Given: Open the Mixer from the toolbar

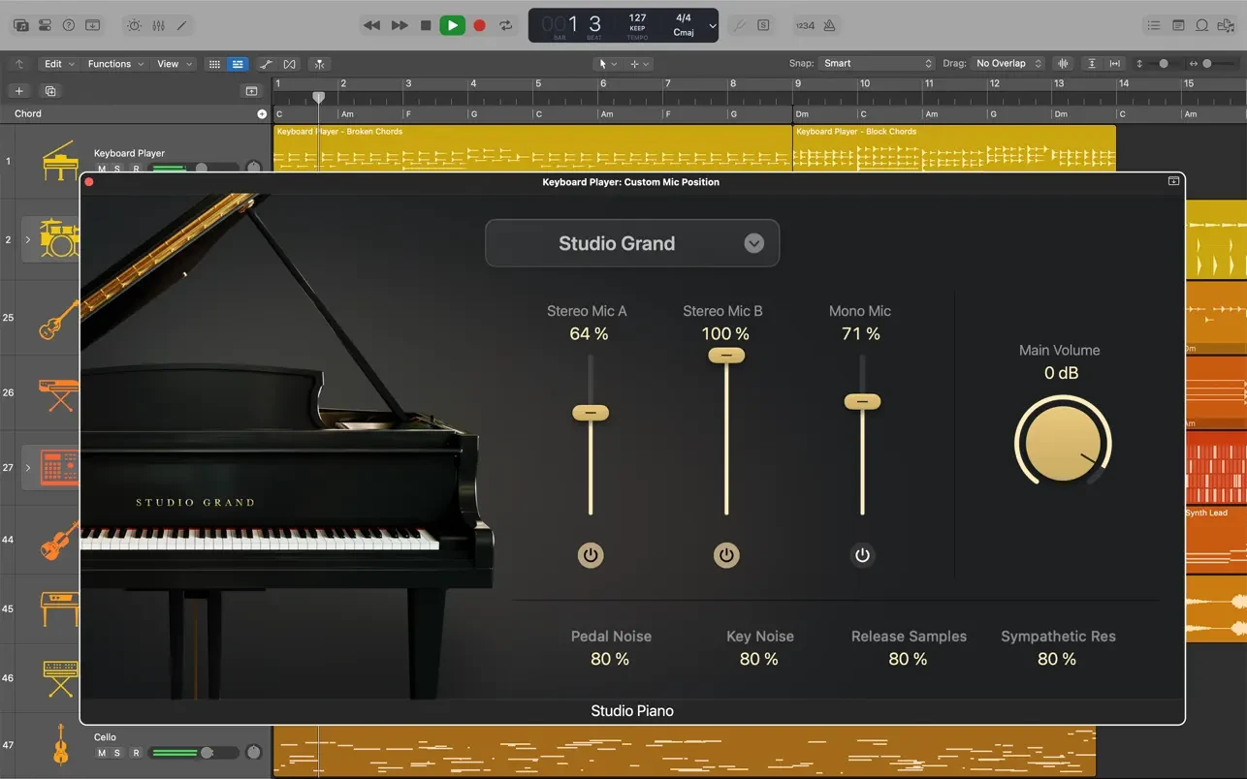Looking at the screenshot, I should (x=158, y=25).
